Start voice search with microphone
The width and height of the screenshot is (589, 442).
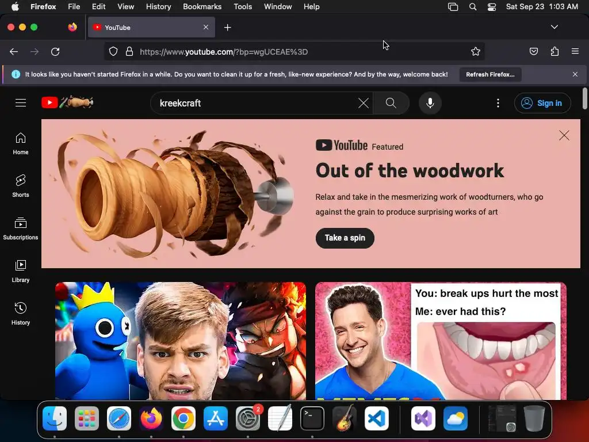[x=430, y=103]
